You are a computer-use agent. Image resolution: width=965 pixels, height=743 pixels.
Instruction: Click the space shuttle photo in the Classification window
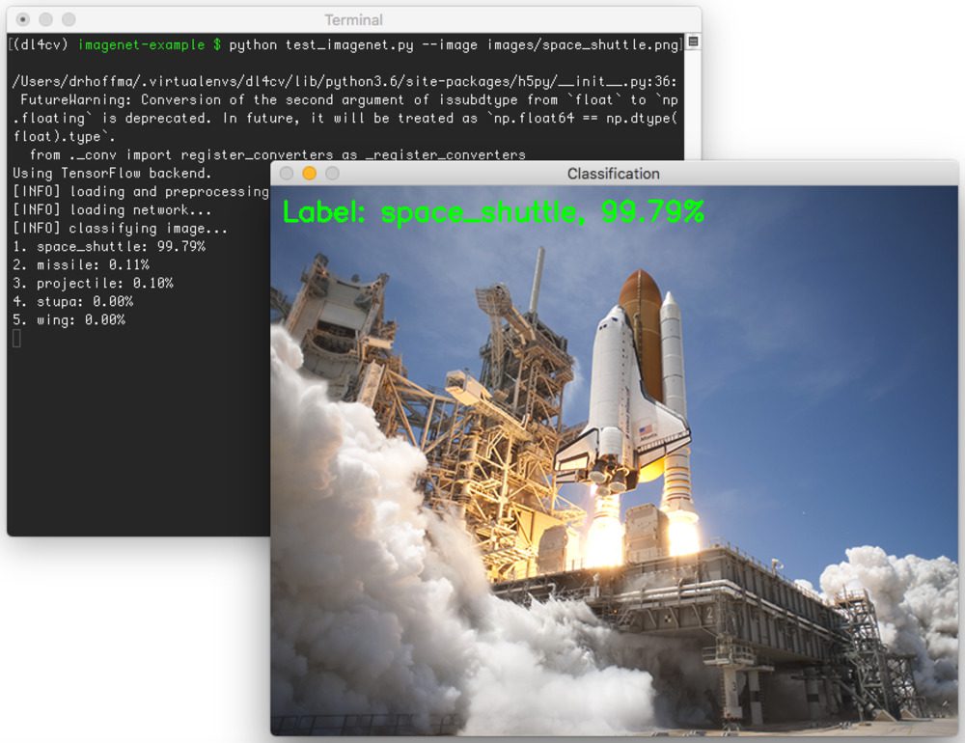[x=614, y=460]
